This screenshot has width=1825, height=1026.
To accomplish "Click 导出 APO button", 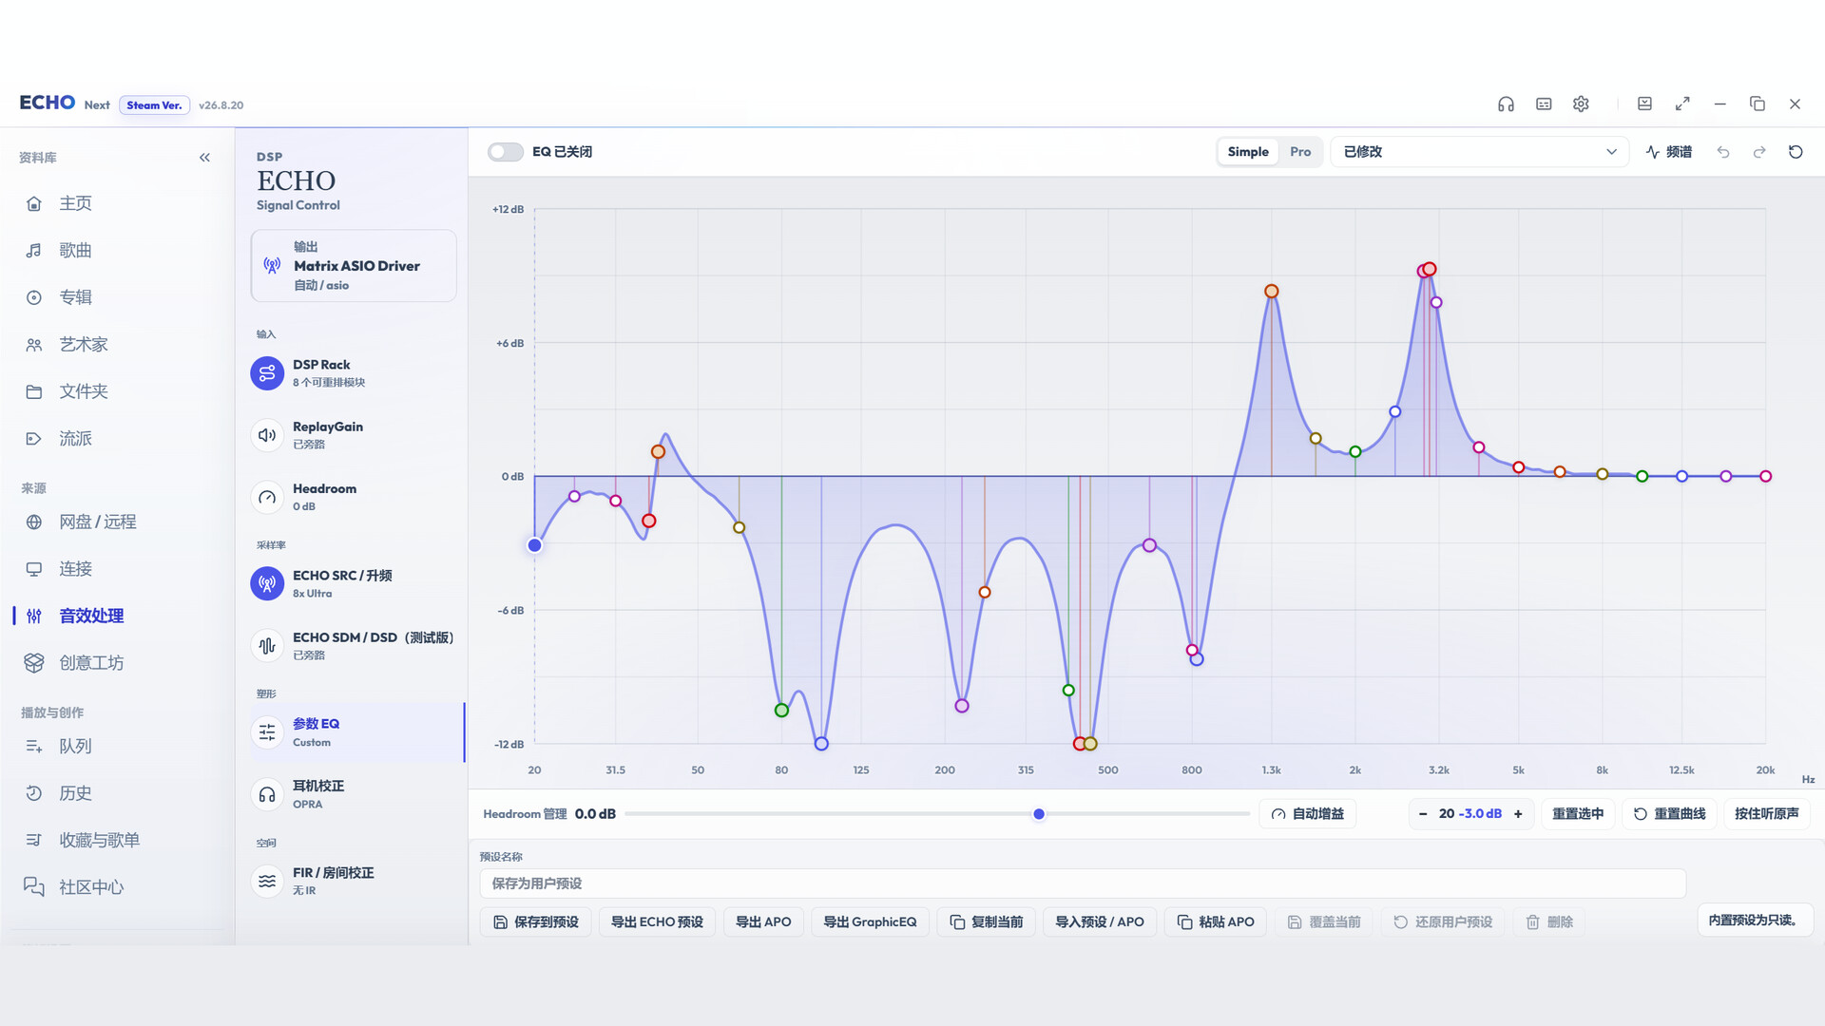I will coord(763,922).
